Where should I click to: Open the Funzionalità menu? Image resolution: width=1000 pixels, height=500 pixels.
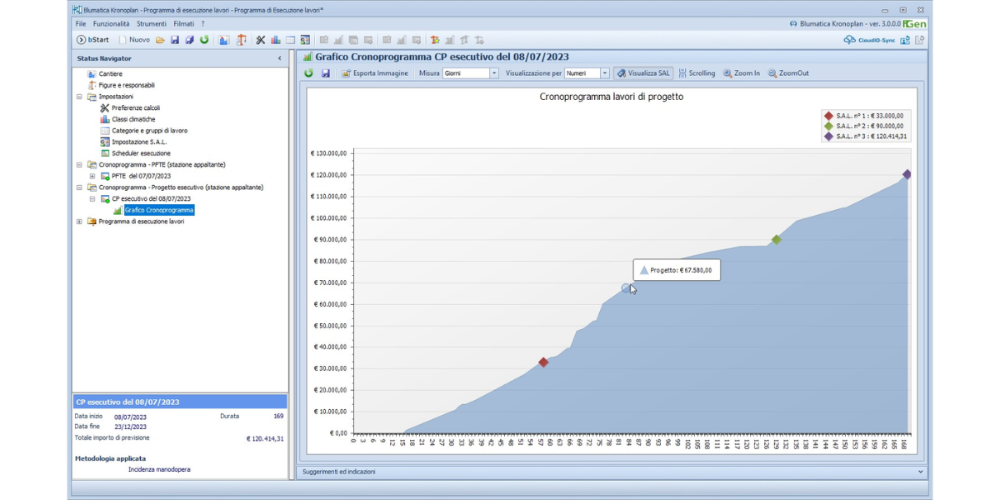[111, 24]
